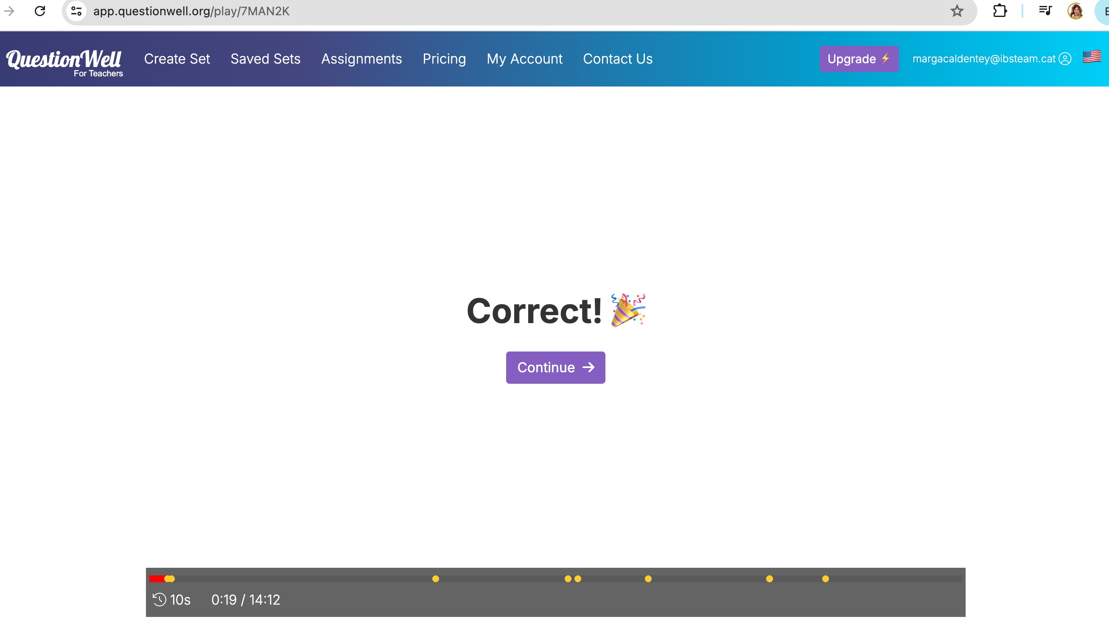1109x625 pixels.
Task: Bookmark page with star icon
Action: [957, 11]
